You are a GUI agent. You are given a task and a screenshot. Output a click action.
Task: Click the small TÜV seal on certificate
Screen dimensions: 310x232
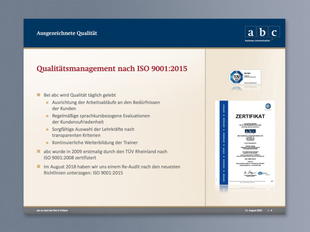[x=268, y=106]
